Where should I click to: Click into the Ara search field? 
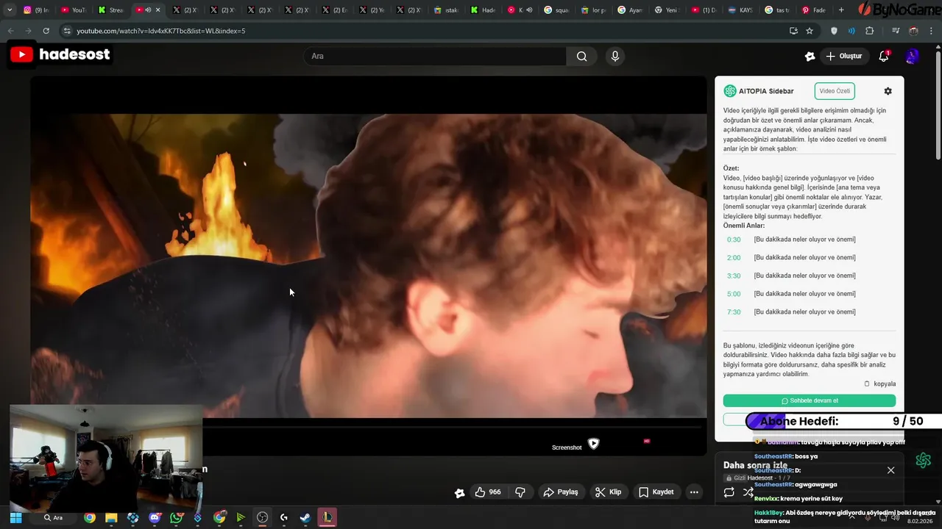click(436, 57)
